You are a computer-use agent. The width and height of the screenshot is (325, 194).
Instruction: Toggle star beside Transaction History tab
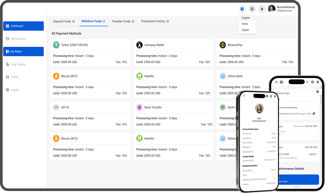coord(168,21)
